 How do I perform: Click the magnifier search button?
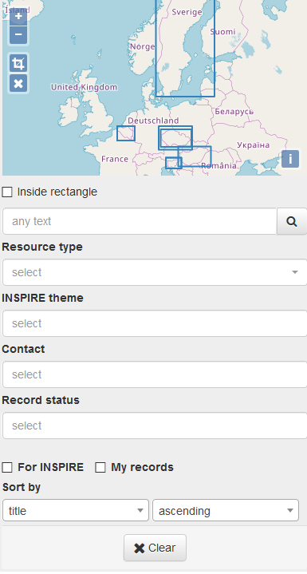[x=292, y=221]
